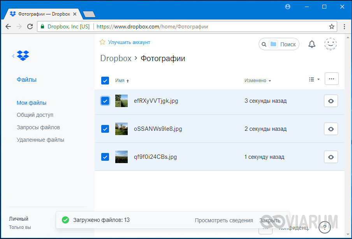Preview efRXyVVTjgk.jpg with its eye button

331,101
